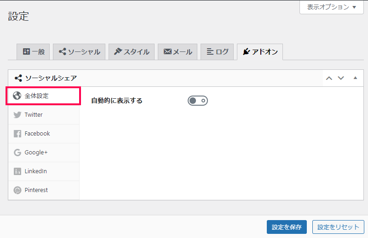368x238 pixels.
Task: Click the globe icon beside 全体設定
Action: [17, 96]
